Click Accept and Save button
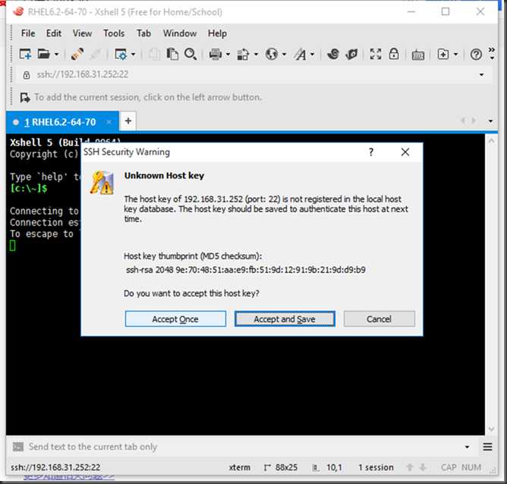The image size is (507, 484). point(285,319)
